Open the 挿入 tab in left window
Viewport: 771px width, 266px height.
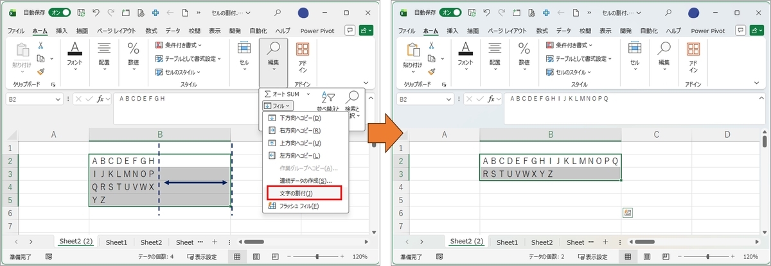(x=62, y=31)
